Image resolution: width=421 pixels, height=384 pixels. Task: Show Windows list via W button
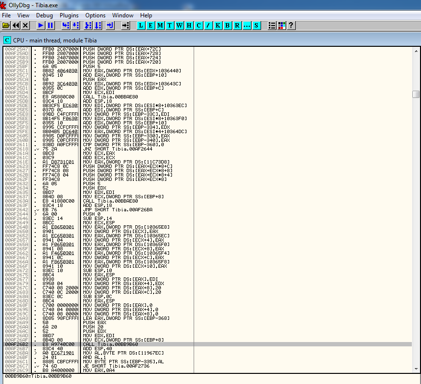179,26
